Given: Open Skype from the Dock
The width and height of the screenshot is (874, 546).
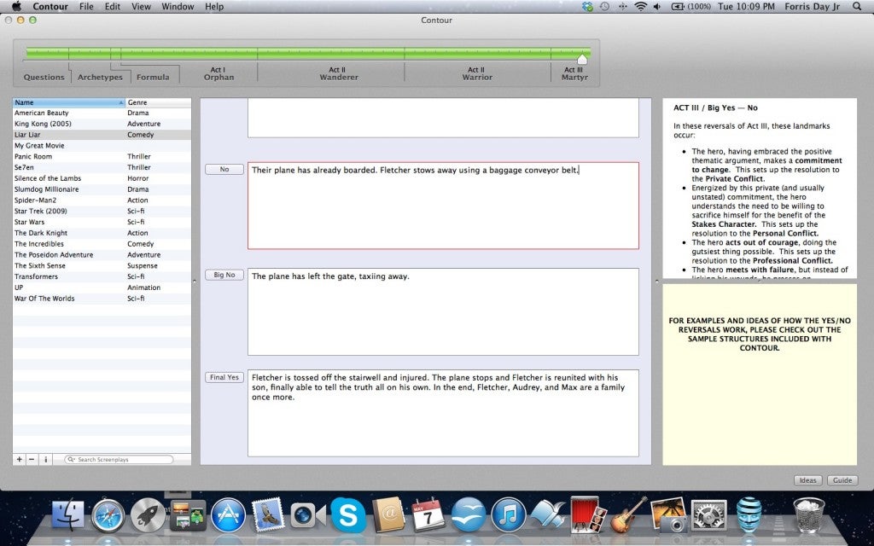Looking at the screenshot, I should click(x=348, y=515).
